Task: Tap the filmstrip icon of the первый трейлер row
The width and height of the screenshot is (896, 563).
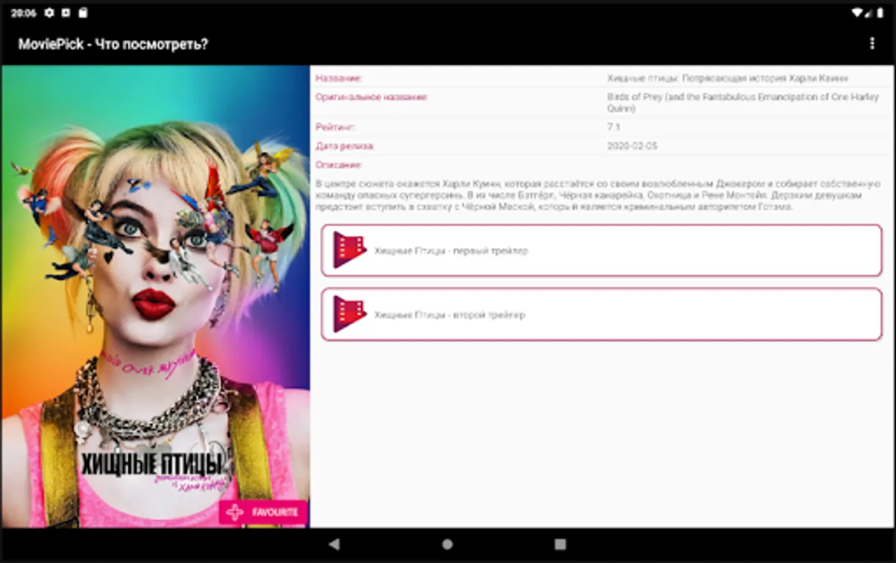Action: pos(348,250)
